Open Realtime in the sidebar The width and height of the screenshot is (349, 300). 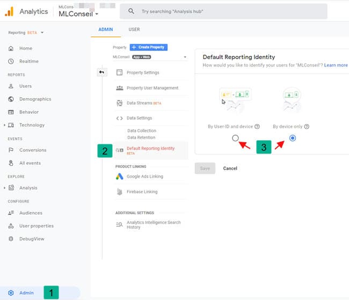[x=29, y=61]
